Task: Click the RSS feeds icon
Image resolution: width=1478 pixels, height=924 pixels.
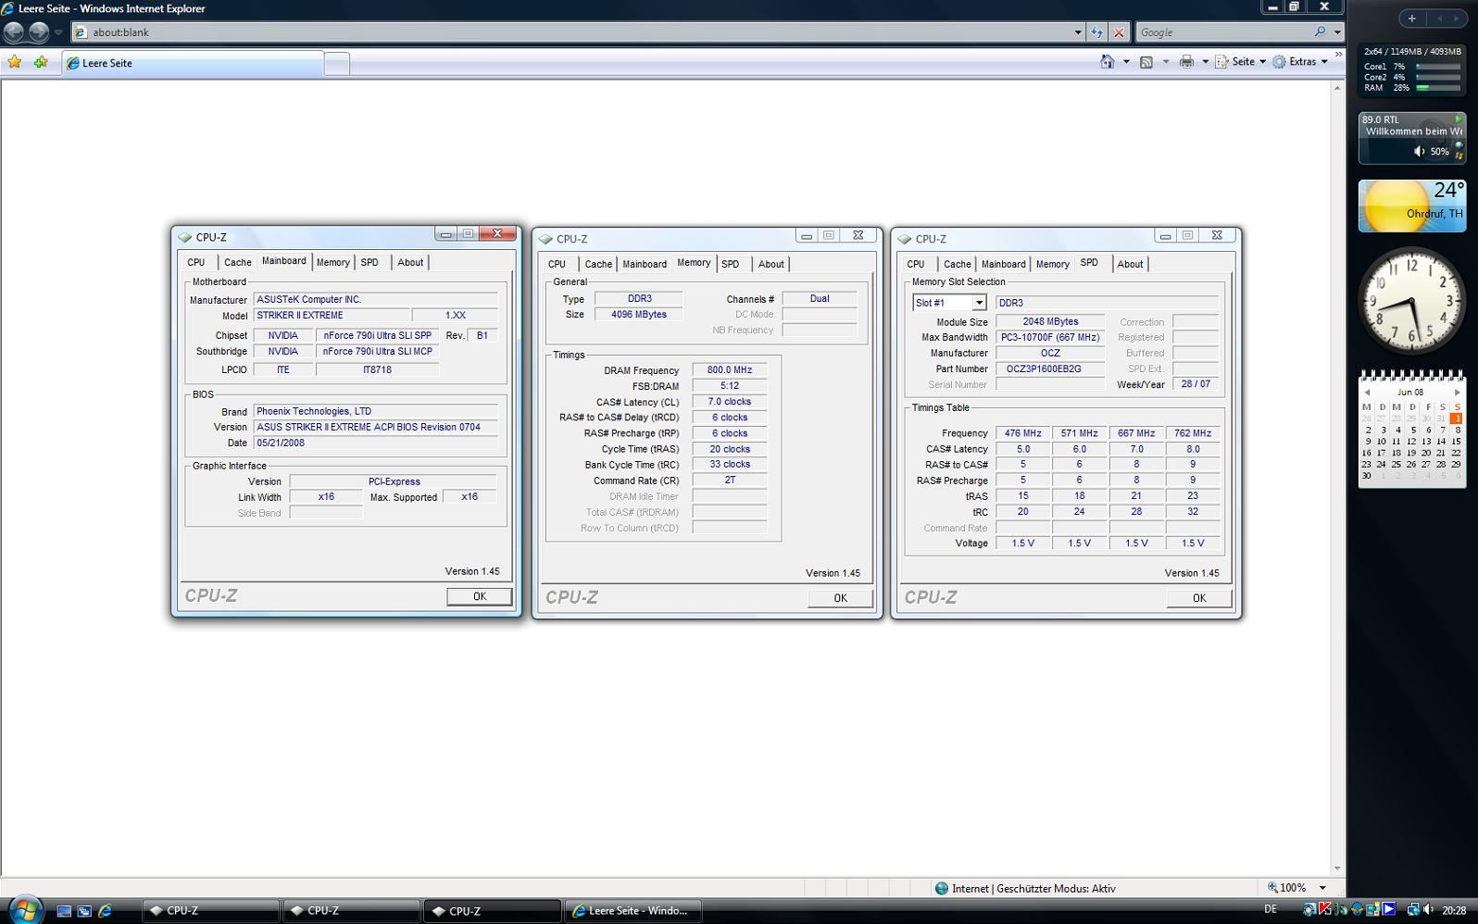Action: pos(1146,62)
